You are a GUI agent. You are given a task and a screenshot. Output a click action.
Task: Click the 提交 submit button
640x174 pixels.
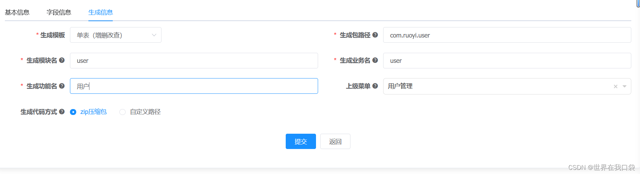[301, 141]
